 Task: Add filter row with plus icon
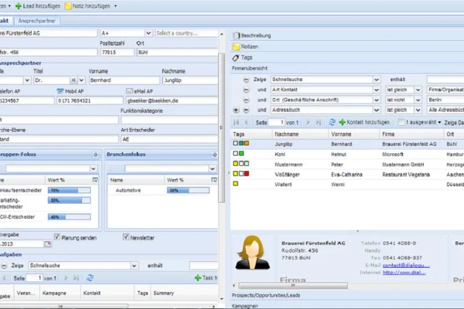pyautogui.click(x=236, y=110)
